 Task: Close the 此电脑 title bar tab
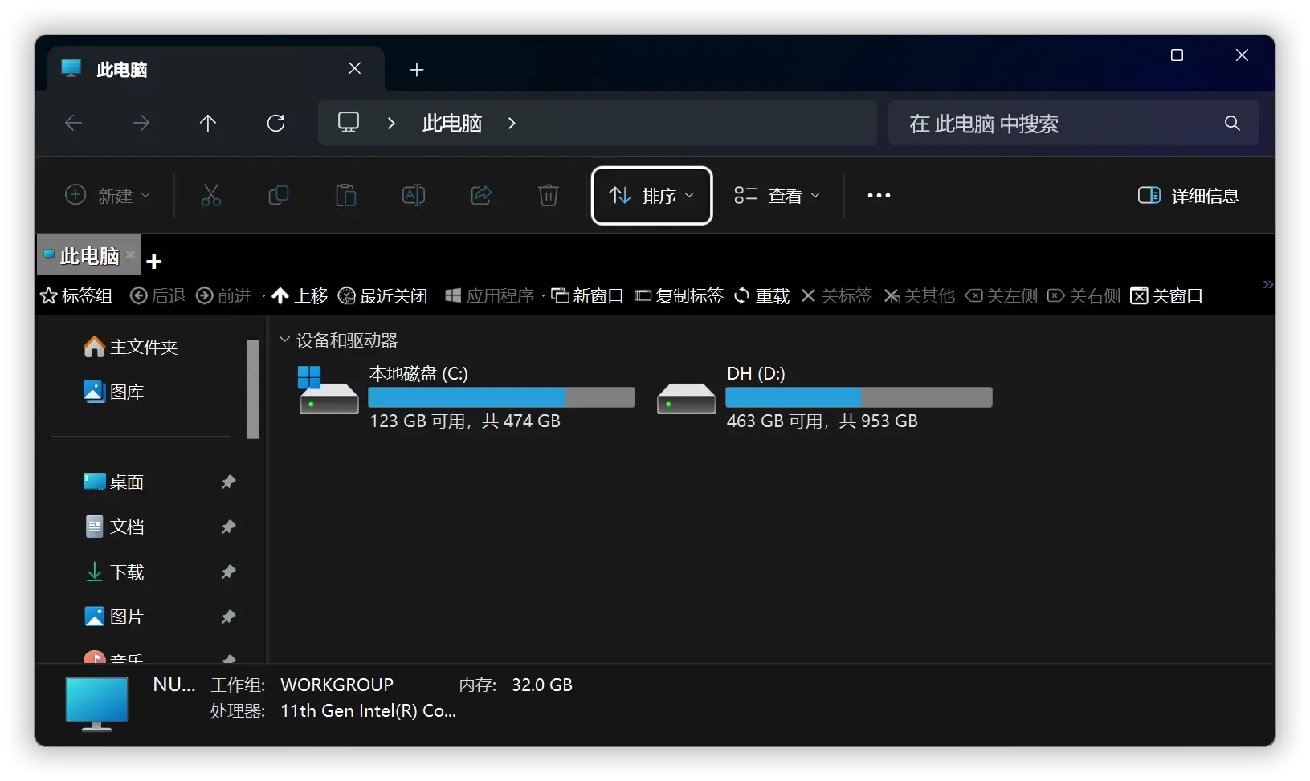click(354, 68)
